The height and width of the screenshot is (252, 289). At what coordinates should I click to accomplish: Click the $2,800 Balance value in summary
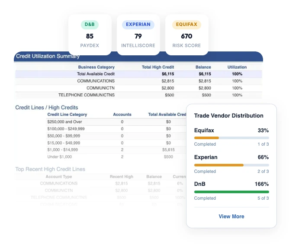click(x=205, y=88)
